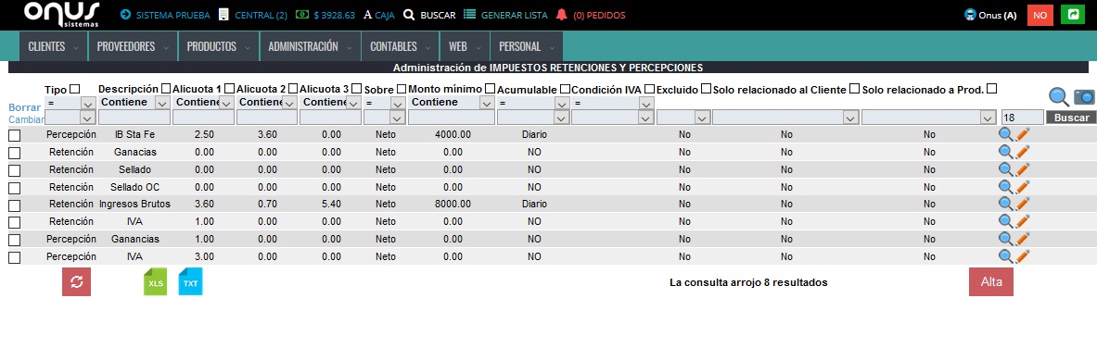
Task: Open the CLIENTES menu
Action: click(x=54, y=47)
